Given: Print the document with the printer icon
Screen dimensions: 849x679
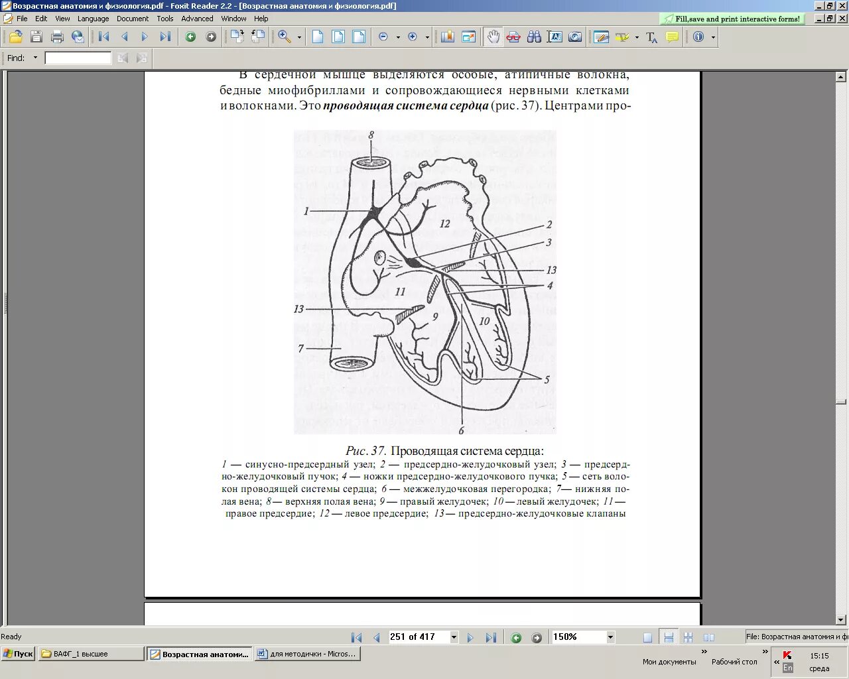Looking at the screenshot, I should (57, 37).
